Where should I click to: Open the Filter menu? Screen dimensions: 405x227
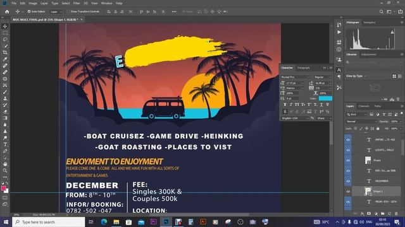point(77,3)
